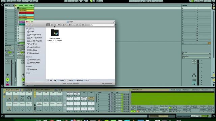The height and width of the screenshot is (121, 216).
Task: Toggle the yellow track 1 activator
Action: [7, 80]
